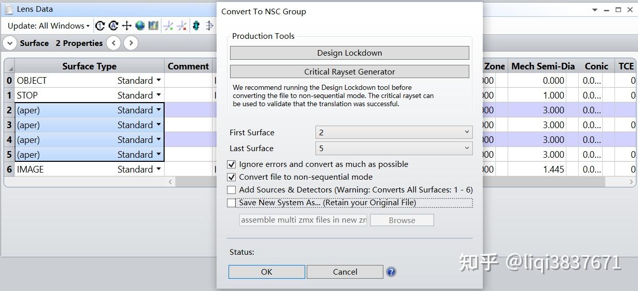Screen dimensions: 638x291
Task: Expand the Surface 2 Properties panel
Action: (10, 43)
